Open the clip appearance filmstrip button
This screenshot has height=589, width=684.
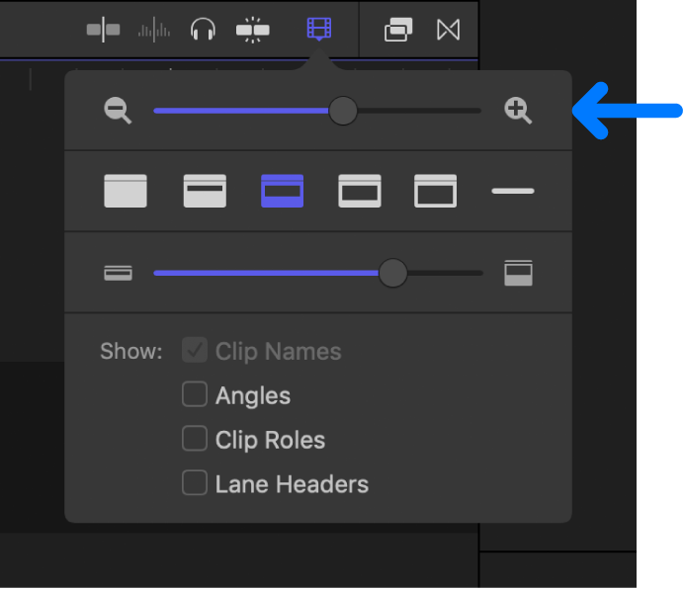318,29
